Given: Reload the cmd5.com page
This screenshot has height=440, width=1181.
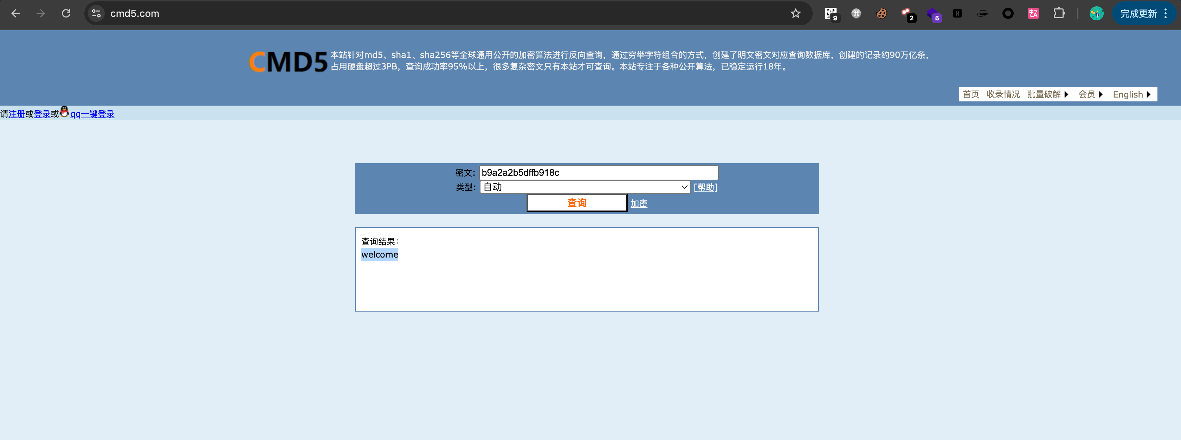Looking at the screenshot, I should (66, 13).
